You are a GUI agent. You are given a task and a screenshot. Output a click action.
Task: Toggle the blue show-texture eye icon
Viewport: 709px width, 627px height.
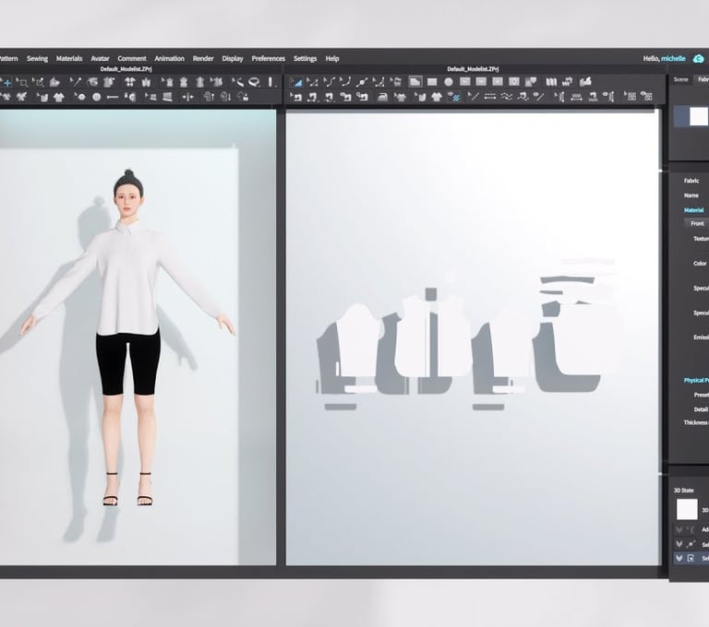coord(453,97)
